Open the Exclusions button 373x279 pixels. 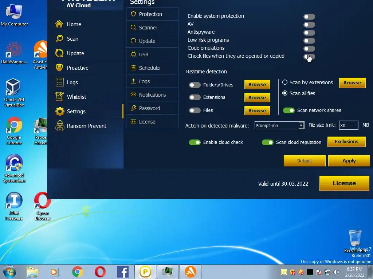pos(346,142)
